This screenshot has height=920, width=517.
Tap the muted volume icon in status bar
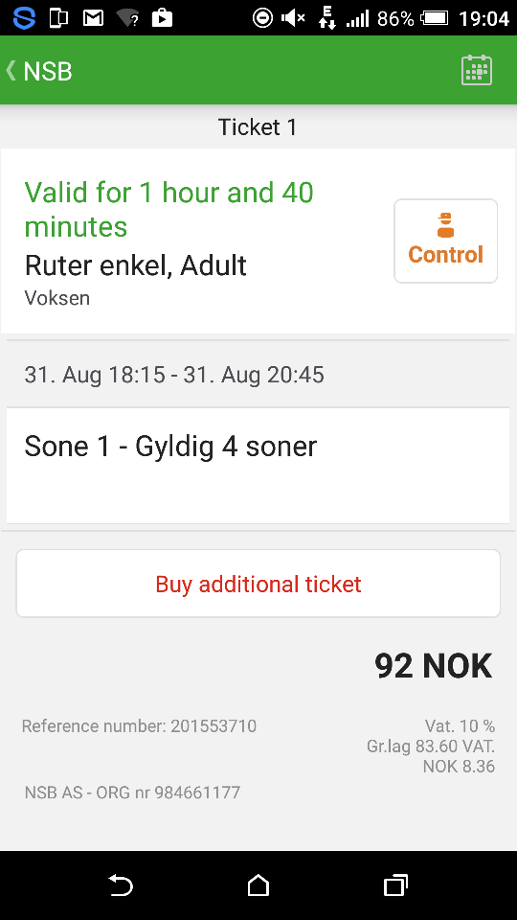point(293,18)
